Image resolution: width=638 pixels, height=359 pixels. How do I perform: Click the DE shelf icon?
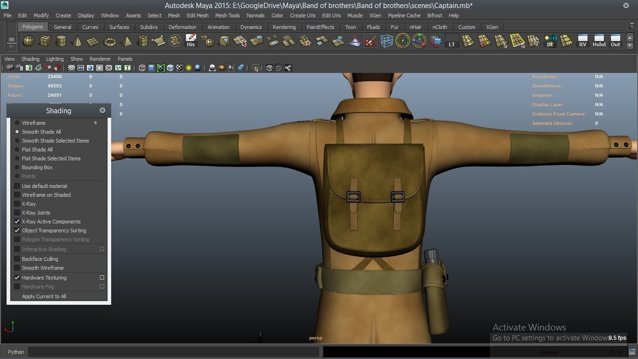(x=550, y=41)
